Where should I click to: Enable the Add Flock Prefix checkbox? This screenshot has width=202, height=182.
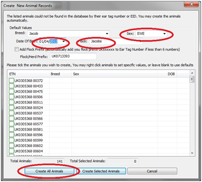[16, 49]
